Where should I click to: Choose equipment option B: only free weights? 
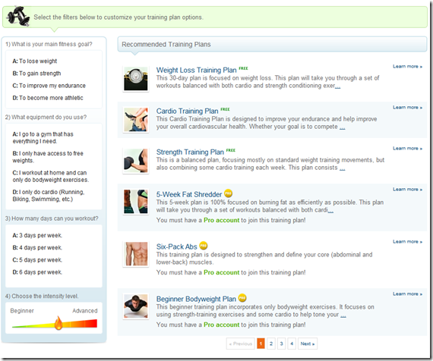tap(48, 157)
